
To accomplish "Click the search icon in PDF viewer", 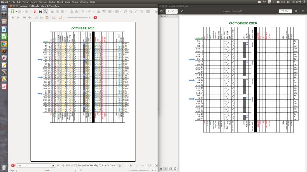I will tap(296, 11).
